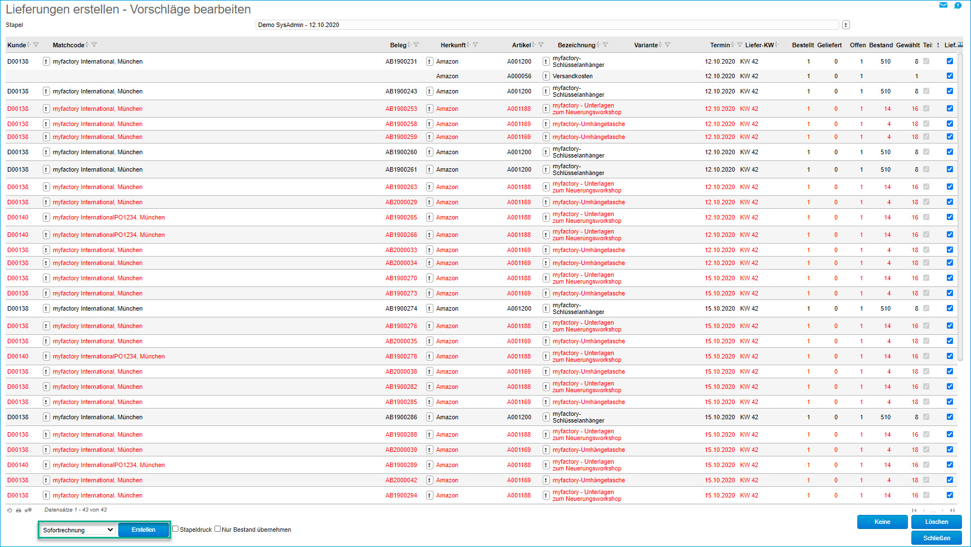Uncheck the Lief. checkbox for the Versandkosten row

point(950,76)
